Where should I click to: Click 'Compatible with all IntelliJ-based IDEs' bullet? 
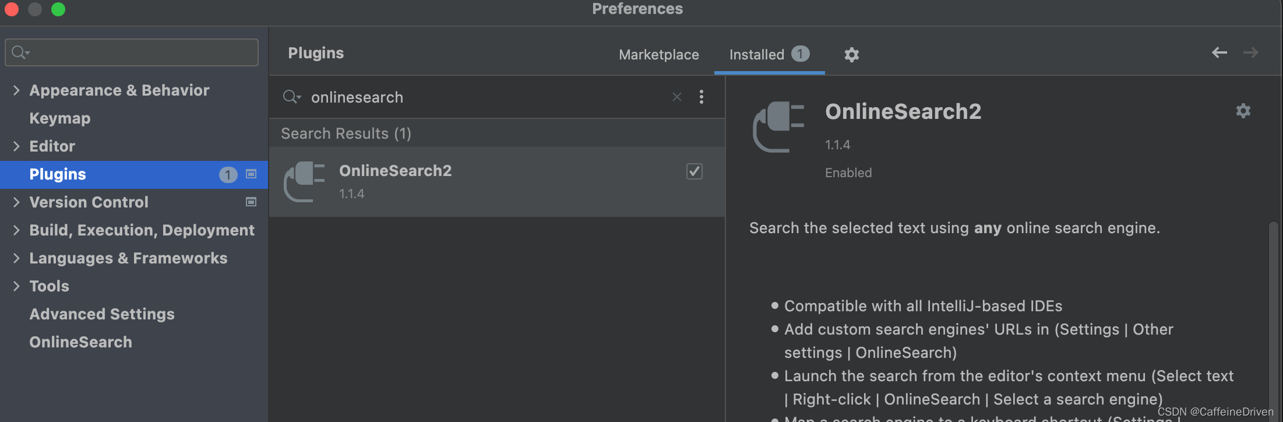923,306
